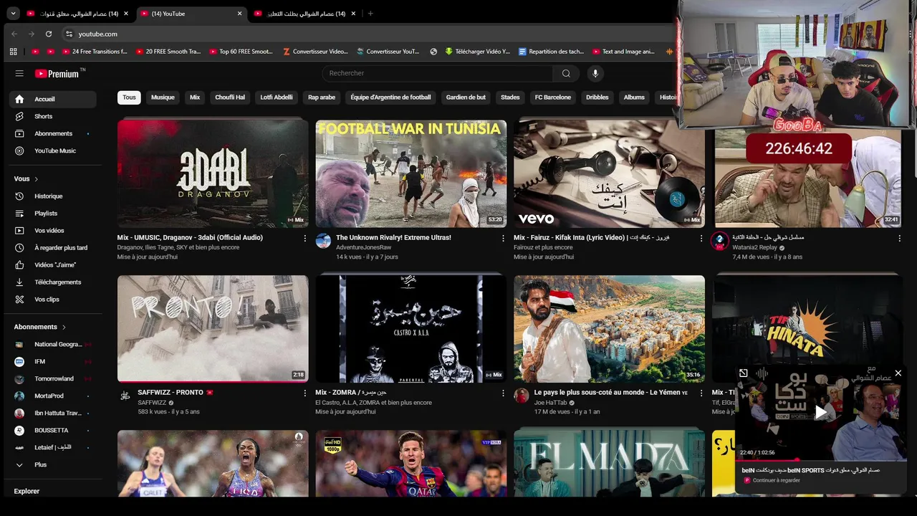Open Shorts from the sidebar
The width and height of the screenshot is (917, 516).
tap(53, 116)
